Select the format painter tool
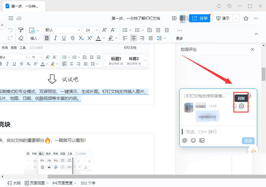Screen dimensions: 266x187 coord(21,30)
